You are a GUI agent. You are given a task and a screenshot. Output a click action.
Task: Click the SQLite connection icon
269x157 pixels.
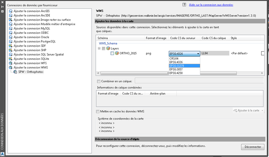[x=11, y=59]
